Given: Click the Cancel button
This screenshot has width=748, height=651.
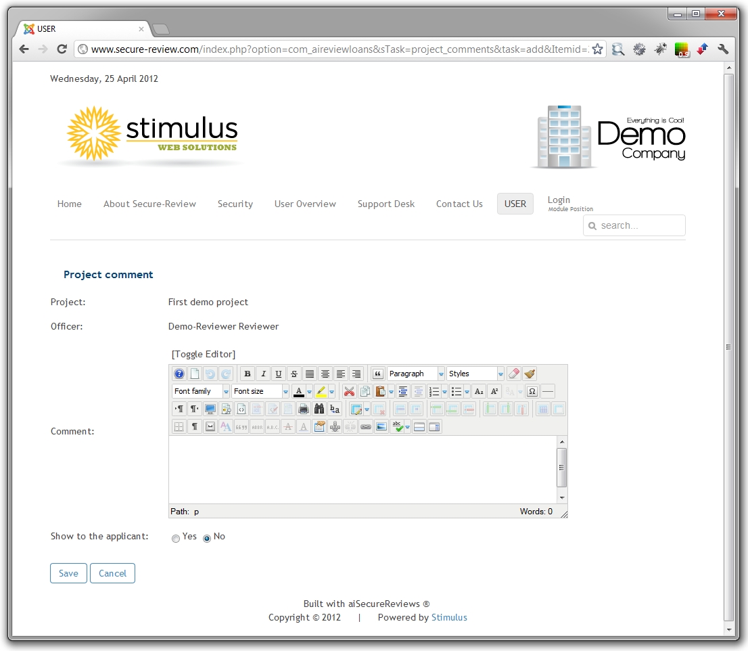Looking at the screenshot, I should tap(112, 573).
